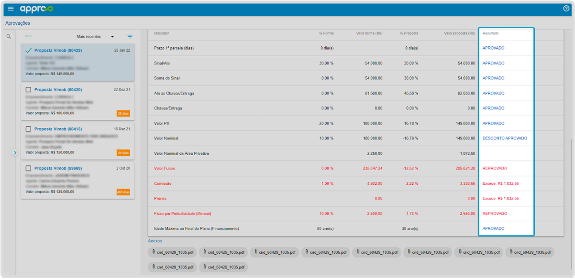Click APROVADO result in Sinal/Ato row
Viewport: 575px width, 279px height.
[x=494, y=63]
